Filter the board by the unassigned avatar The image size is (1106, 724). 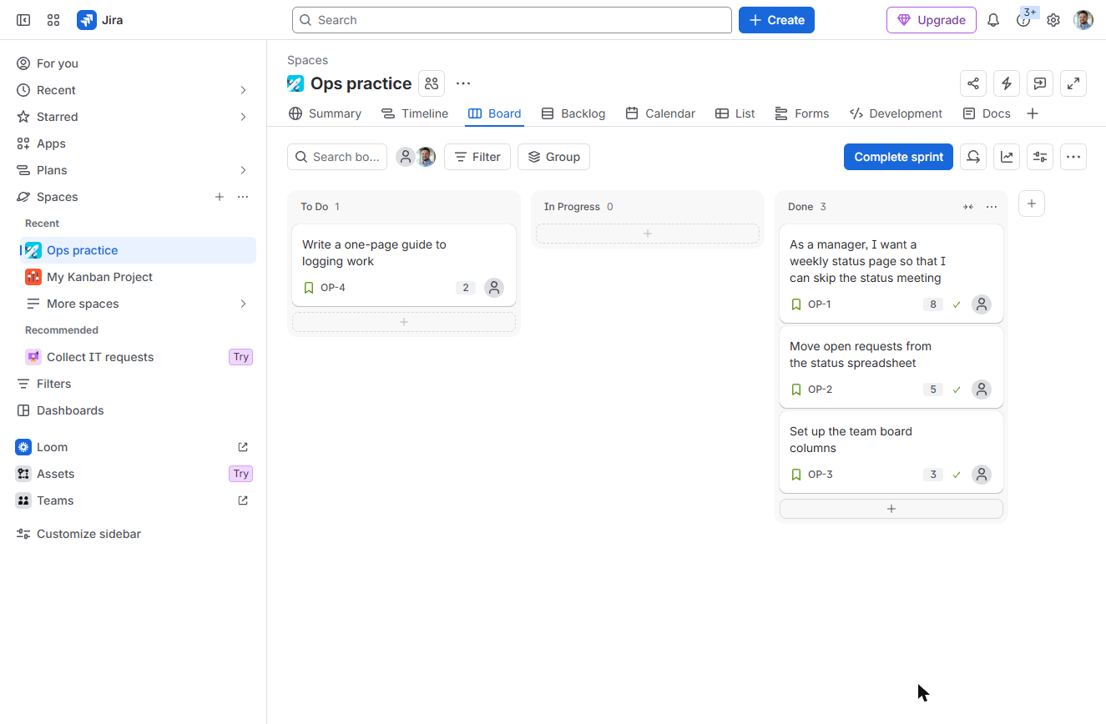coord(406,157)
